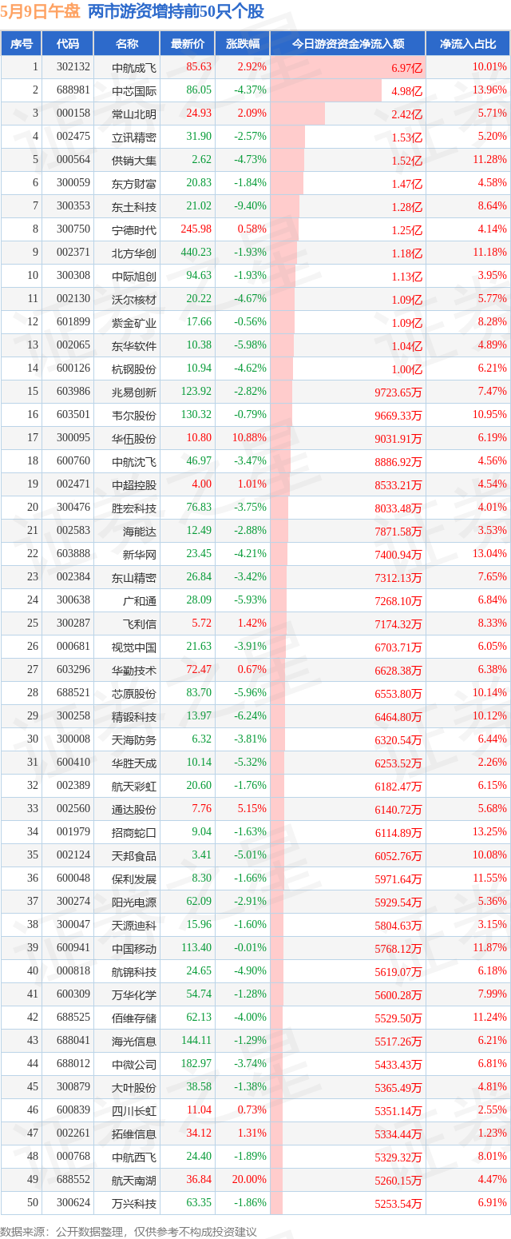511x1239 pixels.
Task: Click the 序号 column header
Action: [x=22, y=44]
